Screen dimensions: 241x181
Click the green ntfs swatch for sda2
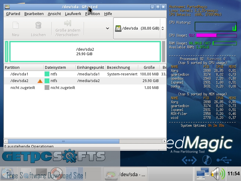coord(47,81)
